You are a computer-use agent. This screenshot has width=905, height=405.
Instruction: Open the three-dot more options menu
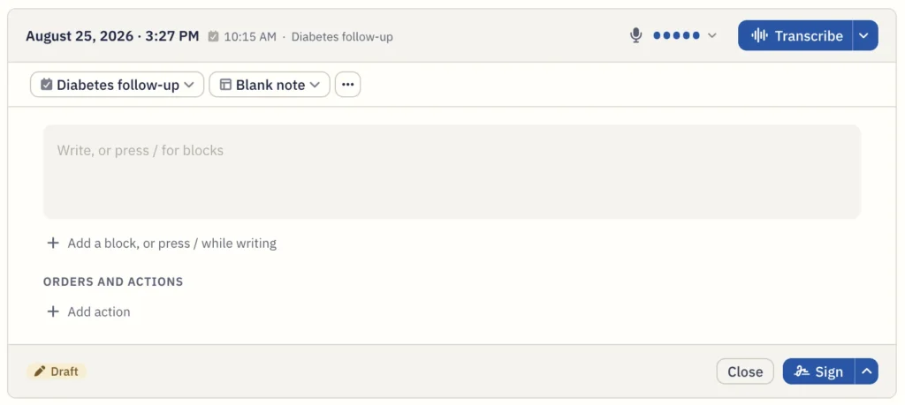(x=347, y=85)
